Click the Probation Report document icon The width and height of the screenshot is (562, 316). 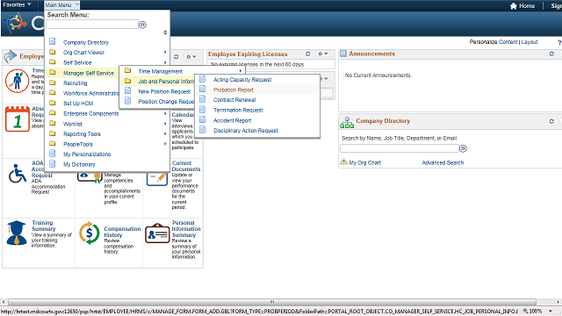[x=202, y=89]
